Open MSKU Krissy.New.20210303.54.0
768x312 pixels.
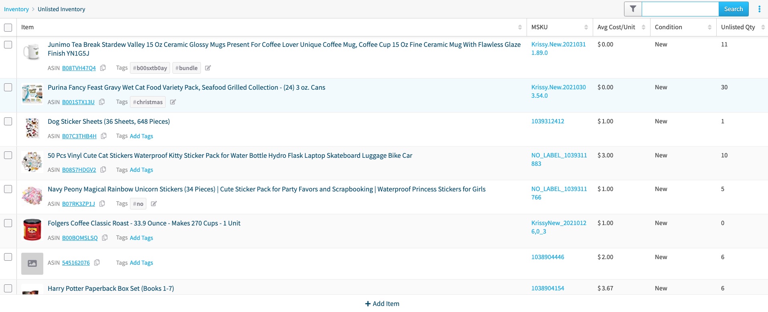click(x=558, y=91)
